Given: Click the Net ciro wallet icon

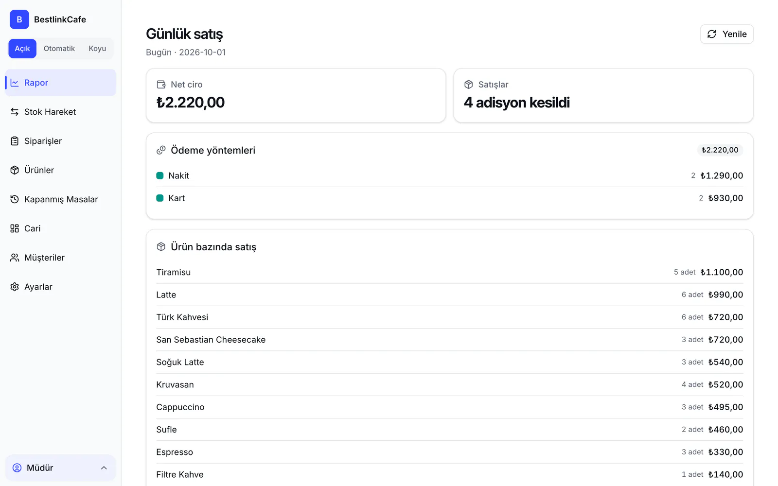Looking at the screenshot, I should pos(161,85).
